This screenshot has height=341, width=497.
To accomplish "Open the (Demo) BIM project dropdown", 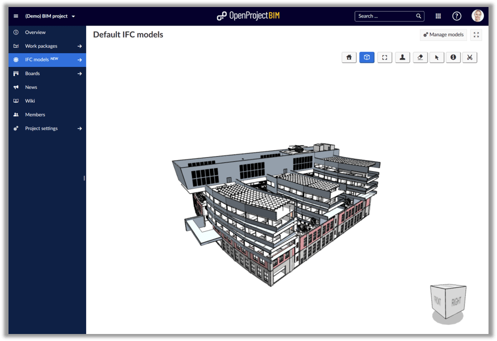I will pos(47,15).
